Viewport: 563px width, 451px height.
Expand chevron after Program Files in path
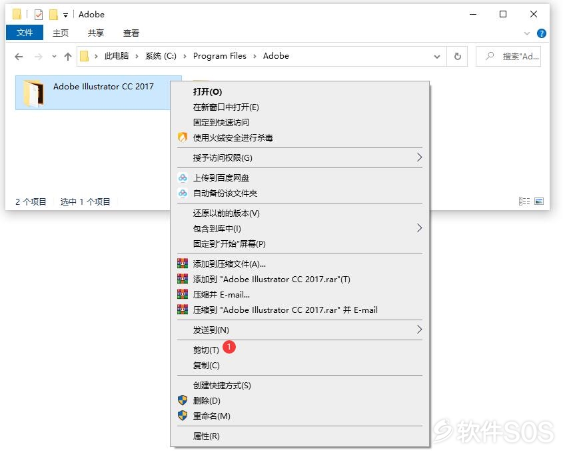click(x=255, y=57)
